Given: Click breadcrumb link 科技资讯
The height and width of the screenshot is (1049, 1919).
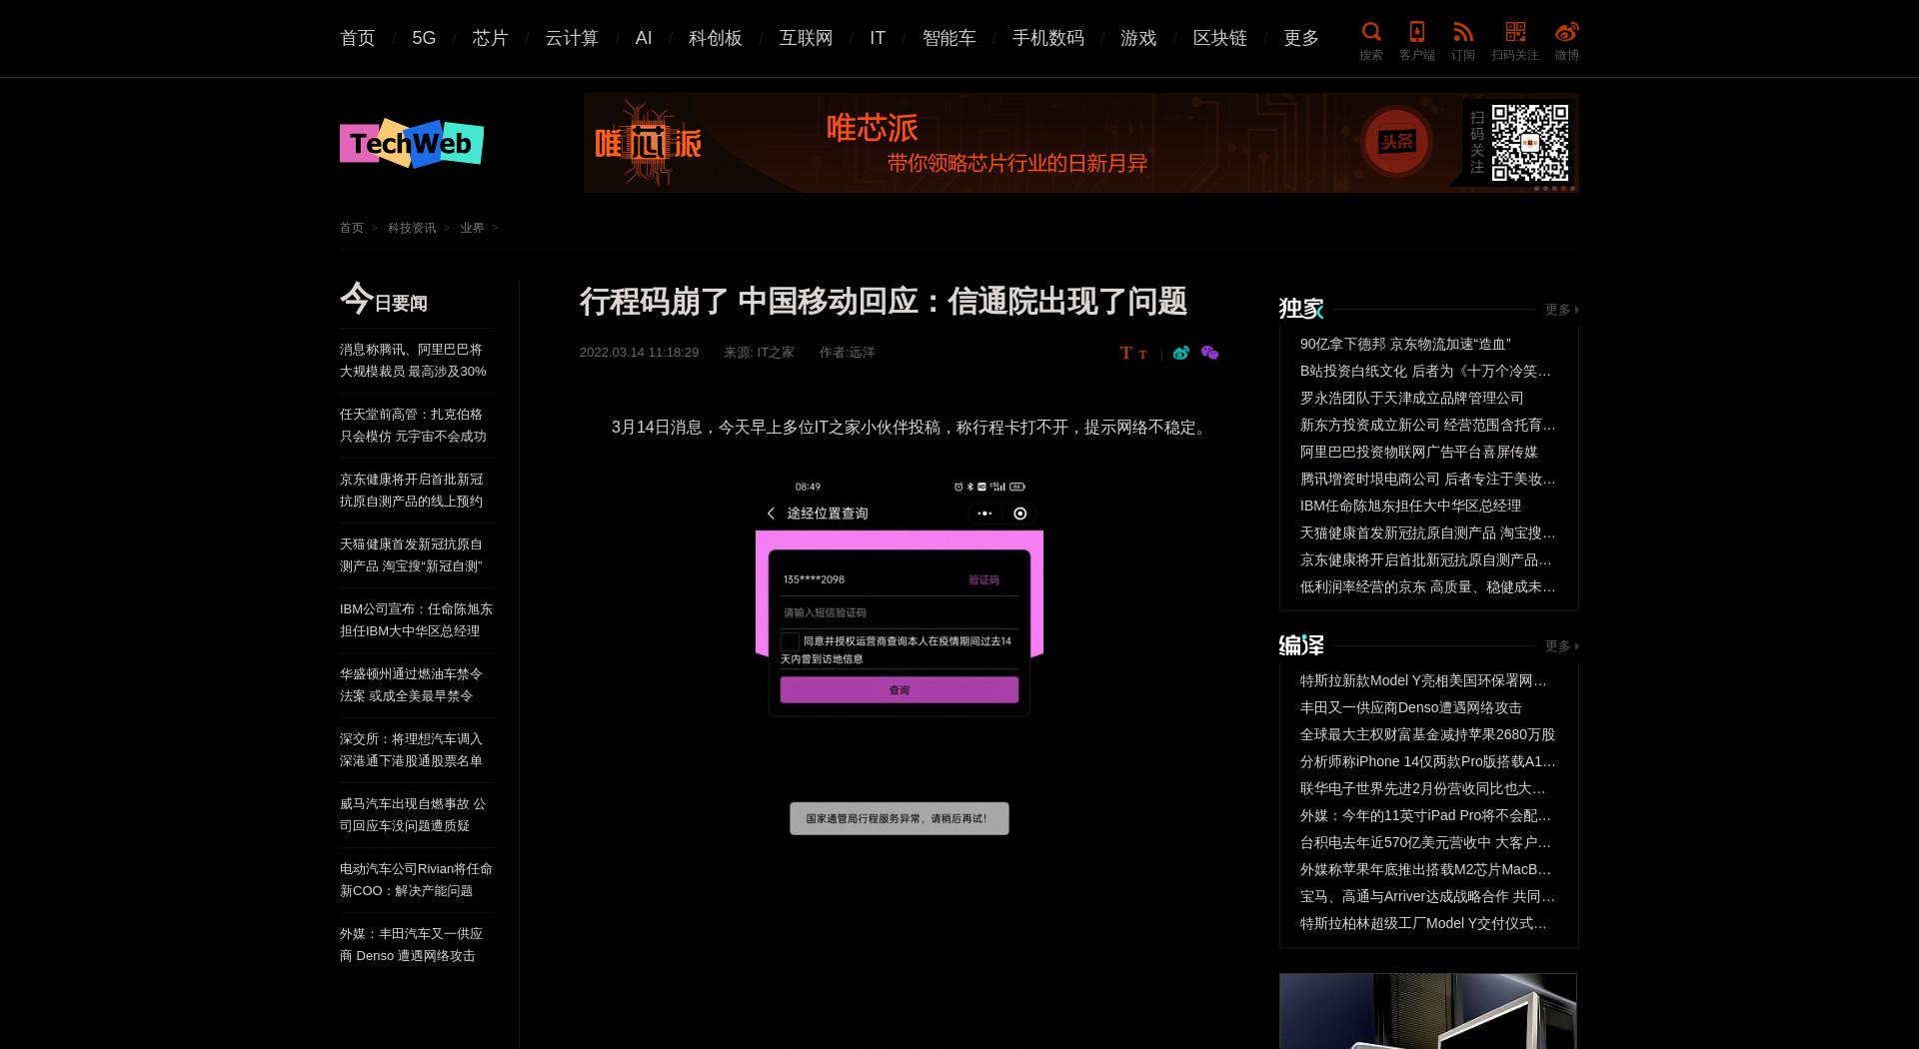Looking at the screenshot, I should 412,228.
